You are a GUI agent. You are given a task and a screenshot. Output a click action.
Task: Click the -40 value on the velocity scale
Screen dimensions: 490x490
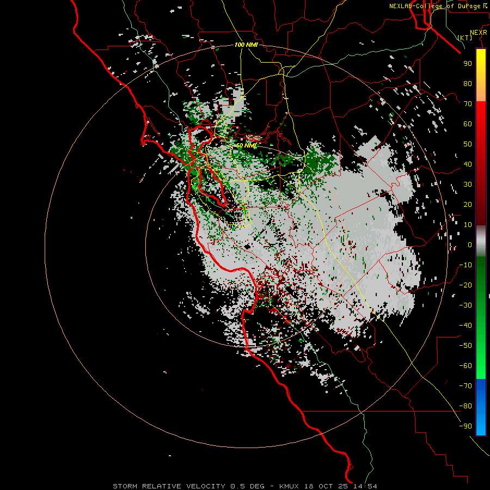465,326
